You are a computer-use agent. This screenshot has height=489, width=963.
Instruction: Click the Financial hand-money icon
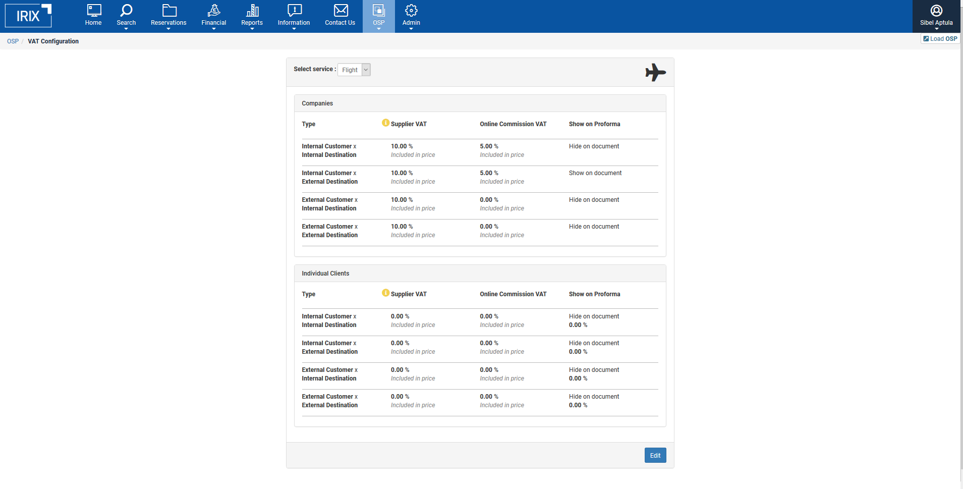point(214,10)
